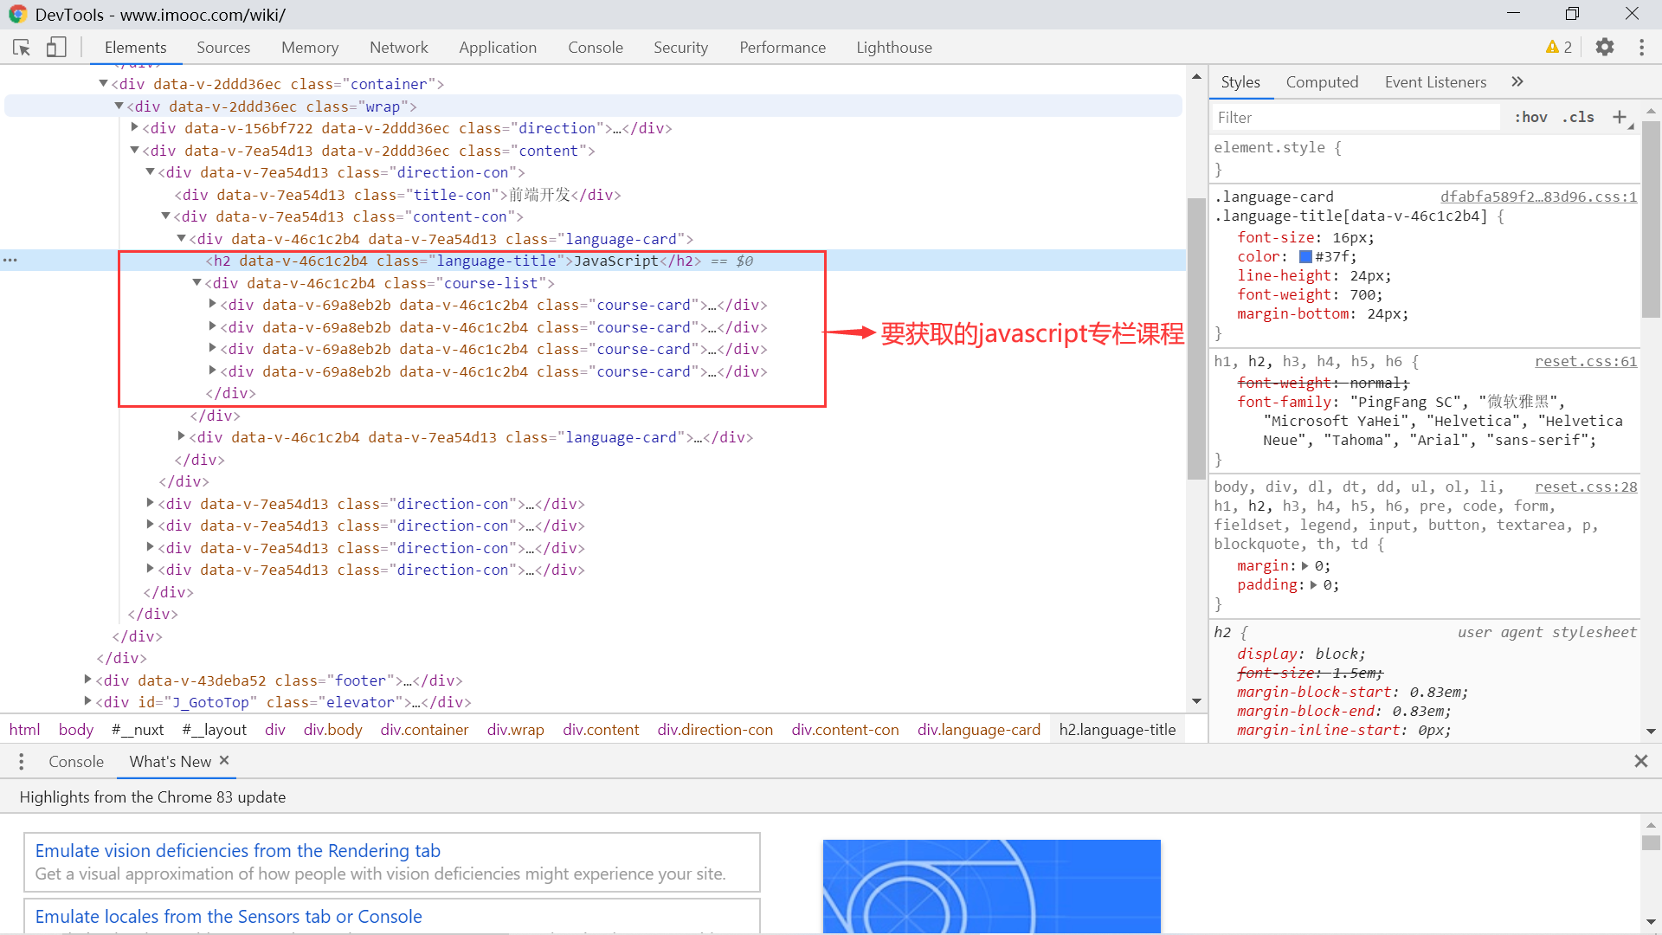Screen dimensions: 1662x935
Task: Open the Event Listeners tab
Action: tap(1435, 81)
